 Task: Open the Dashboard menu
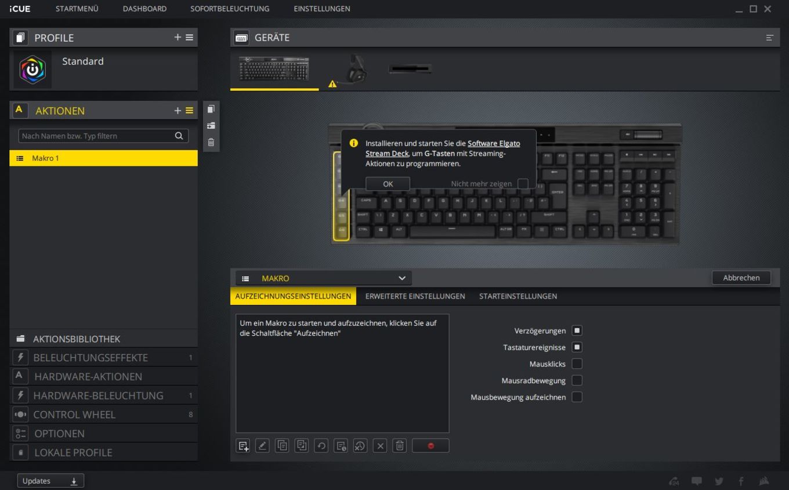click(x=144, y=9)
